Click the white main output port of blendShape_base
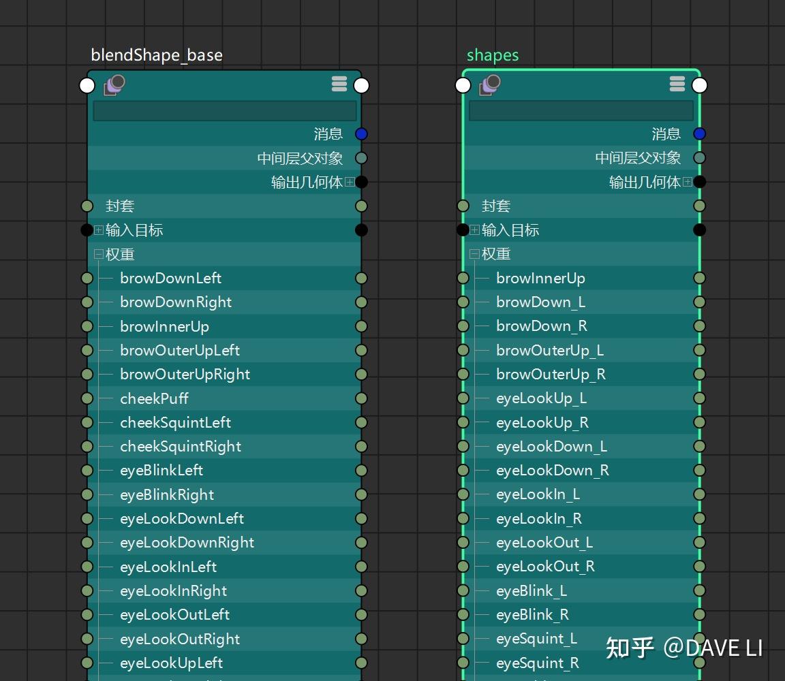785x681 pixels. 361,86
